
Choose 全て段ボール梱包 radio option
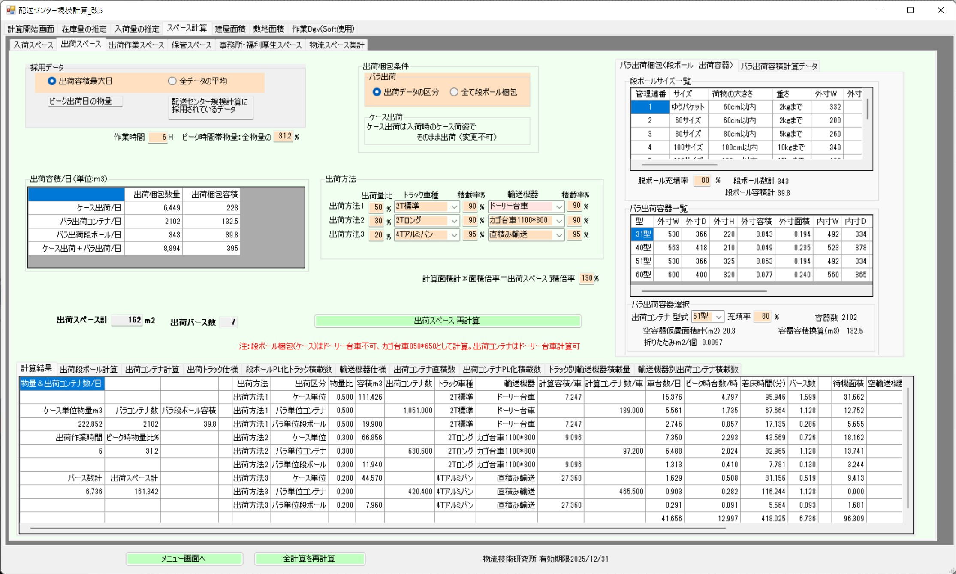coord(454,92)
